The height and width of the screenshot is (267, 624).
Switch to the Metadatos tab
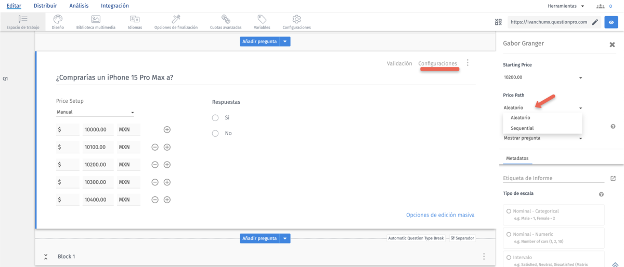[517, 158]
